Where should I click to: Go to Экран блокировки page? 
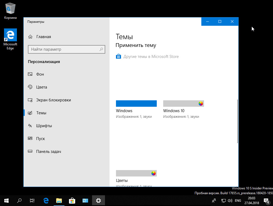click(66, 100)
